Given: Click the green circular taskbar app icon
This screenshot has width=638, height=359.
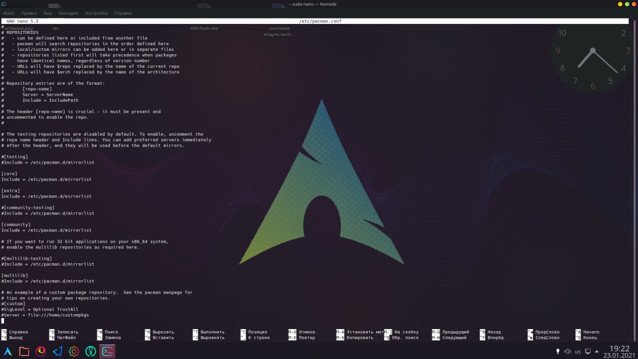Looking at the screenshot, I should (90, 351).
